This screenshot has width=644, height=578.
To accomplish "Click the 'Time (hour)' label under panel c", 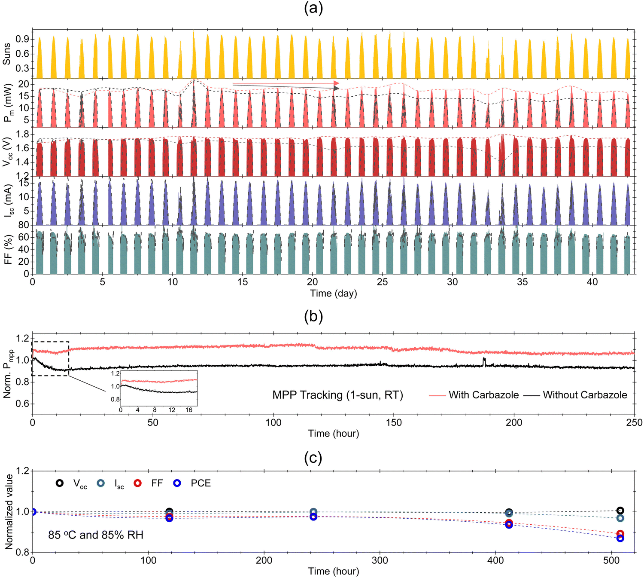I will (x=334, y=571).
